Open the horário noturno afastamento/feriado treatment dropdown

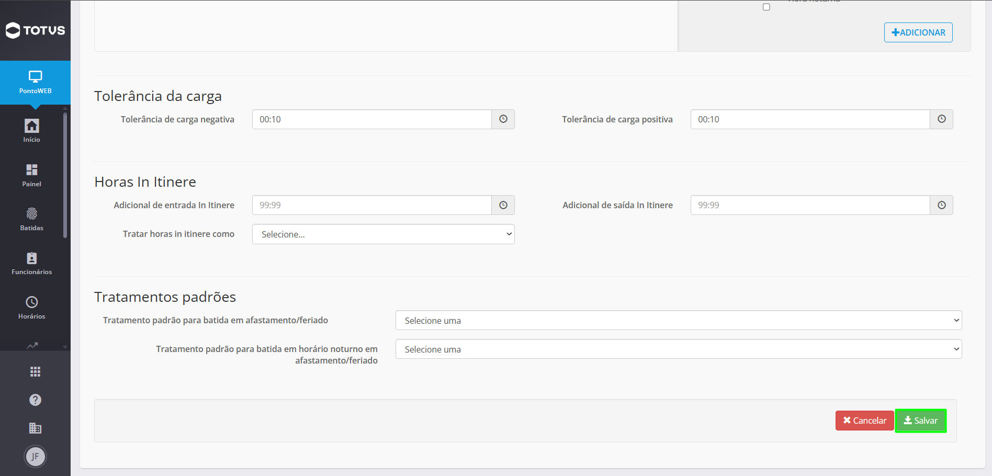[679, 349]
